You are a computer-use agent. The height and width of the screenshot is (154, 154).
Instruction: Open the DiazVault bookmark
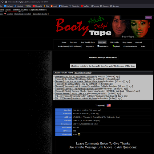(8, 6)
